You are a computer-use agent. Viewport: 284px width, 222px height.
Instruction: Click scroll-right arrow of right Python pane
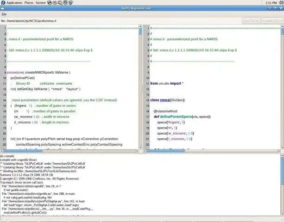(279, 151)
